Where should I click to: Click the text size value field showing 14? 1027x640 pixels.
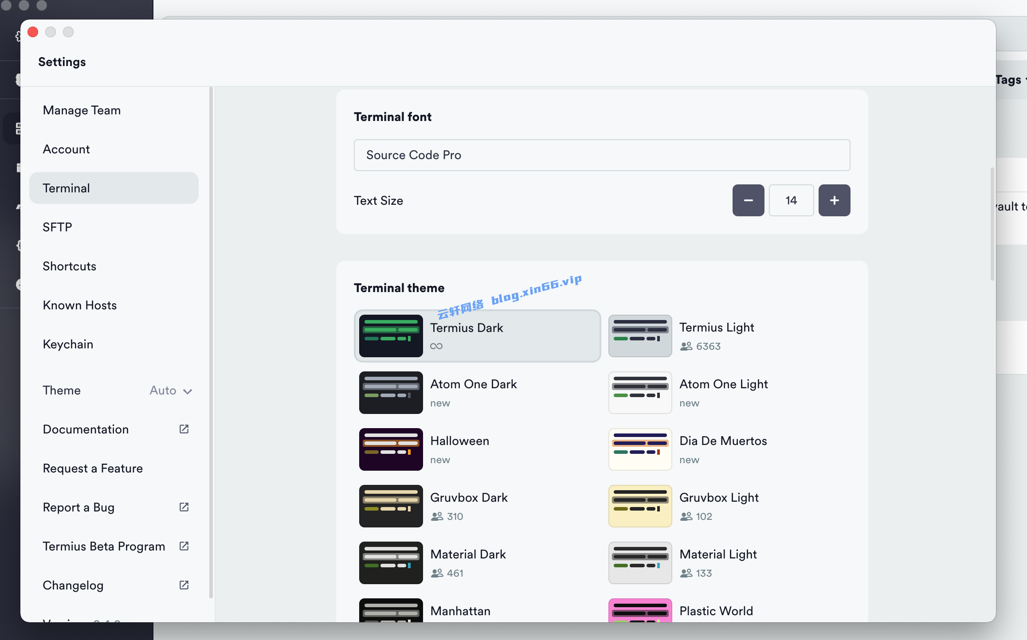click(791, 200)
